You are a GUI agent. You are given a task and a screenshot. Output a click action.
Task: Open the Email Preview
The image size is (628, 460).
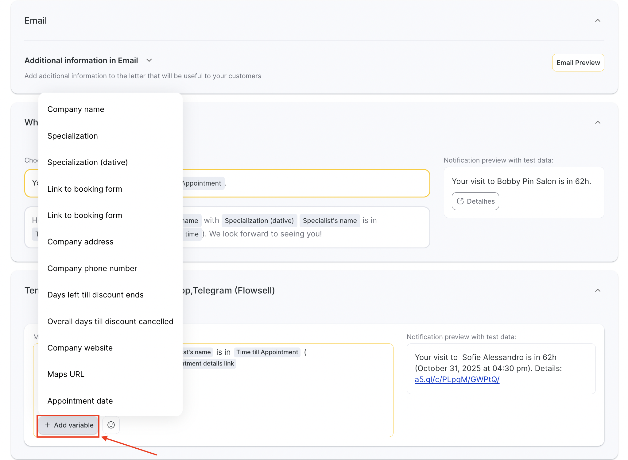[x=578, y=63]
